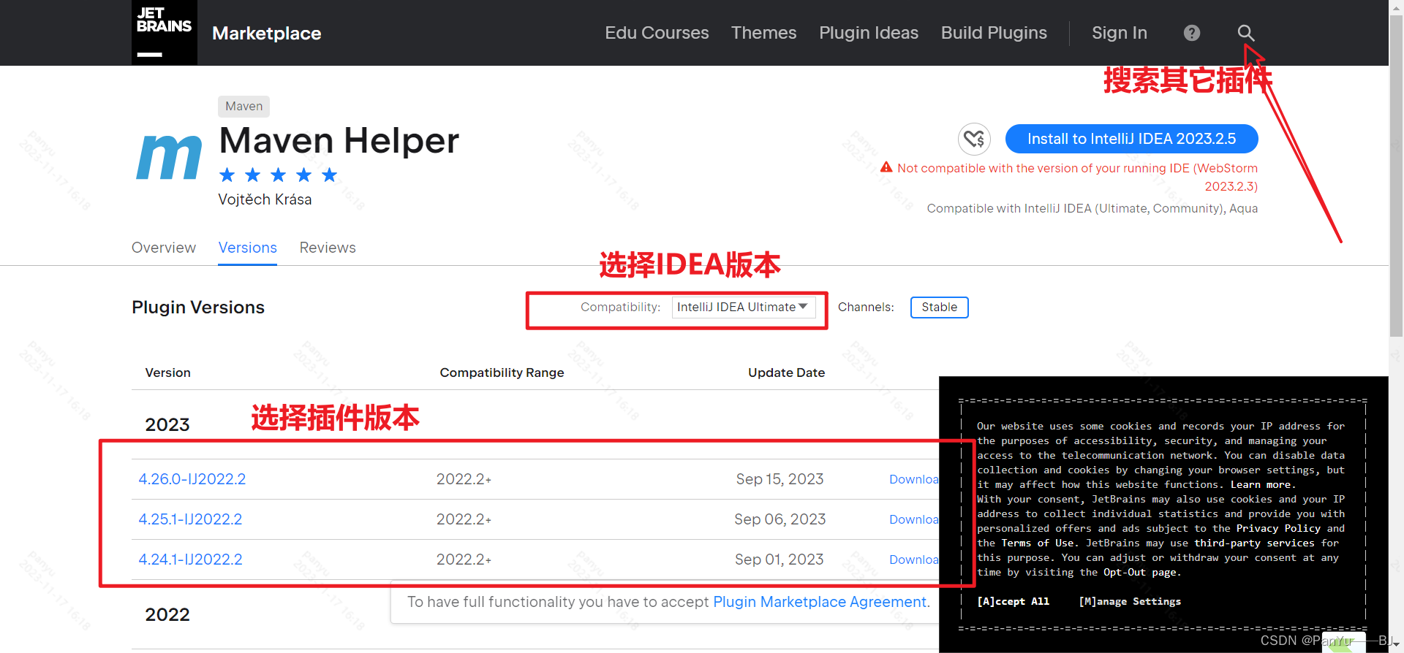This screenshot has height=653, width=1404.
Task: Open the Privacy Policy link
Action: pos(1278,528)
